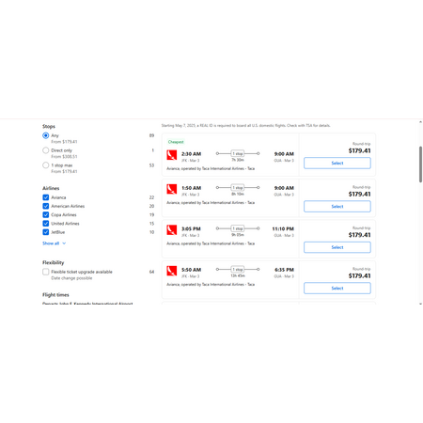Click the Avianca logo on 1:50 AM flight
The image size is (423, 423).
172,189
